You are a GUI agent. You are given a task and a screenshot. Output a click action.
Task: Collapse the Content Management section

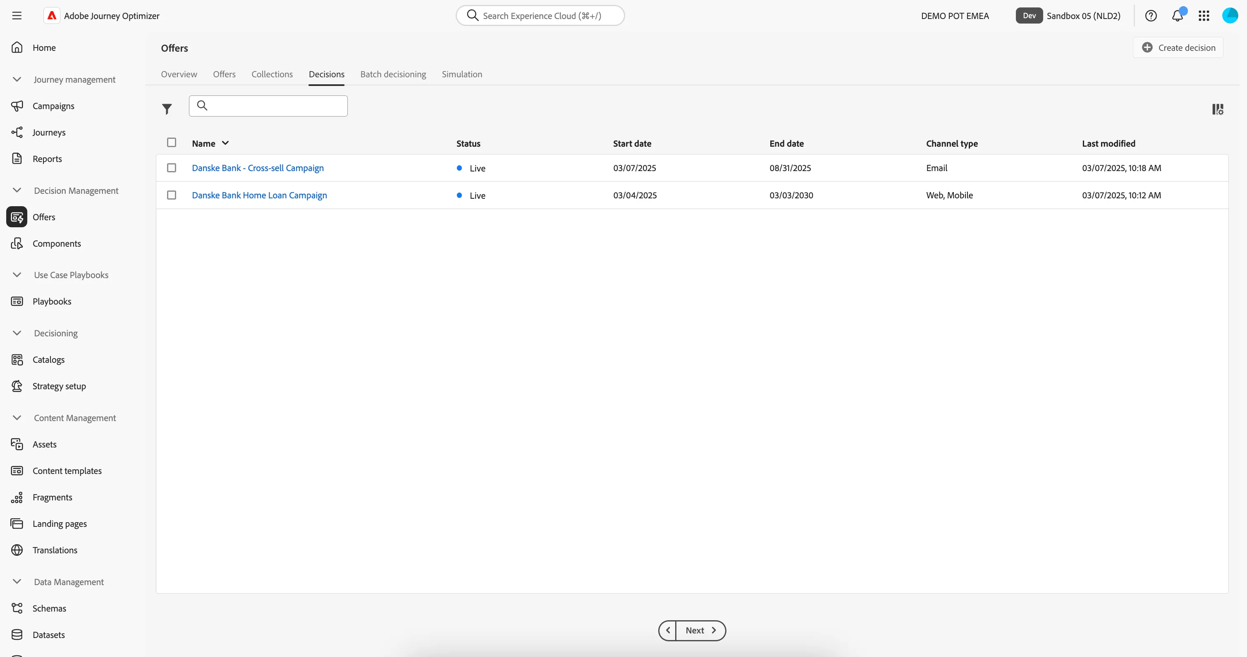pos(17,417)
